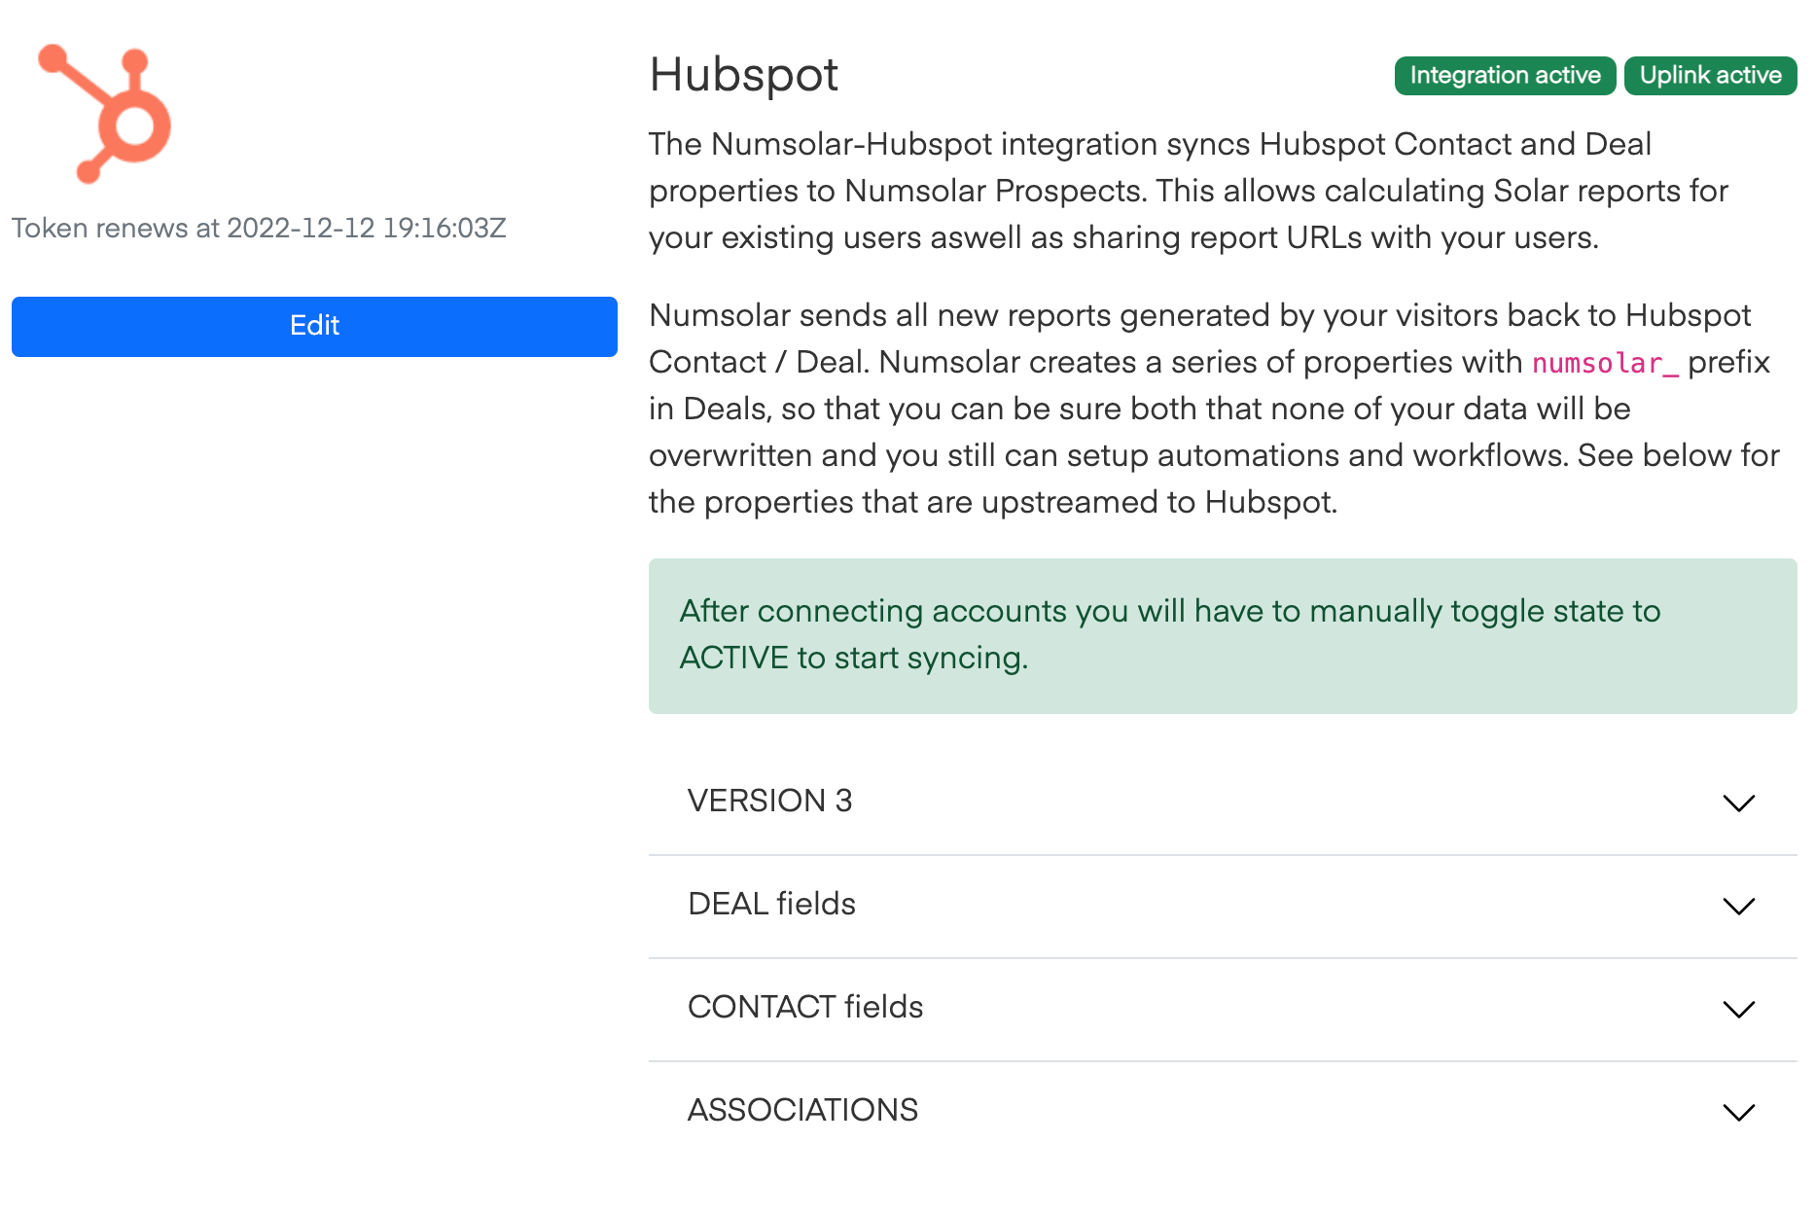This screenshot has height=1214, width=1815.
Task: Click the chevron next to DEAL fields
Action: click(1739, 906)
